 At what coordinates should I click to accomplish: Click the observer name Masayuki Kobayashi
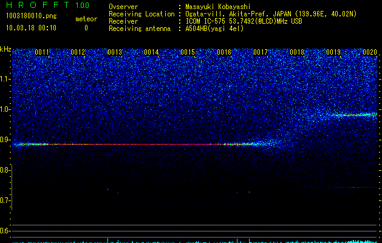[x=218, y=7]
